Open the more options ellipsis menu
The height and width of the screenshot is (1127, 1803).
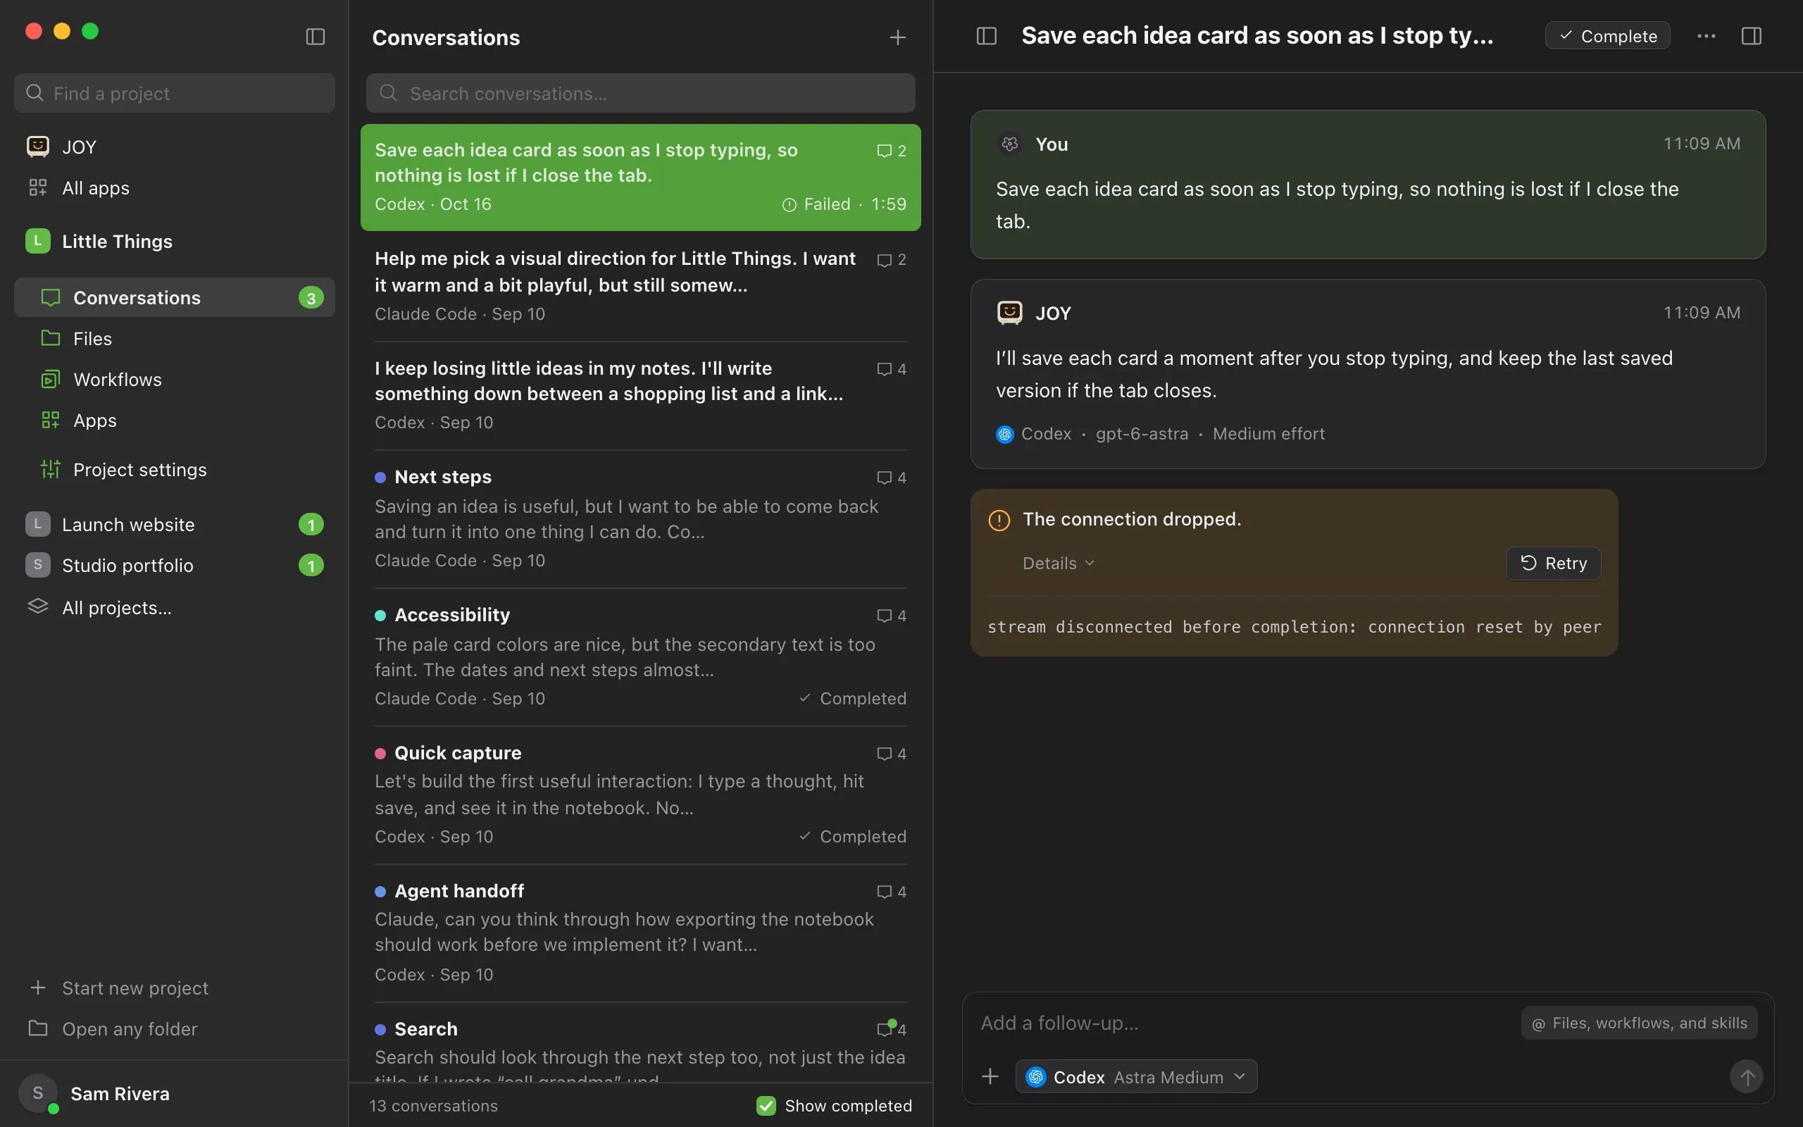(x=1706, y=36)
